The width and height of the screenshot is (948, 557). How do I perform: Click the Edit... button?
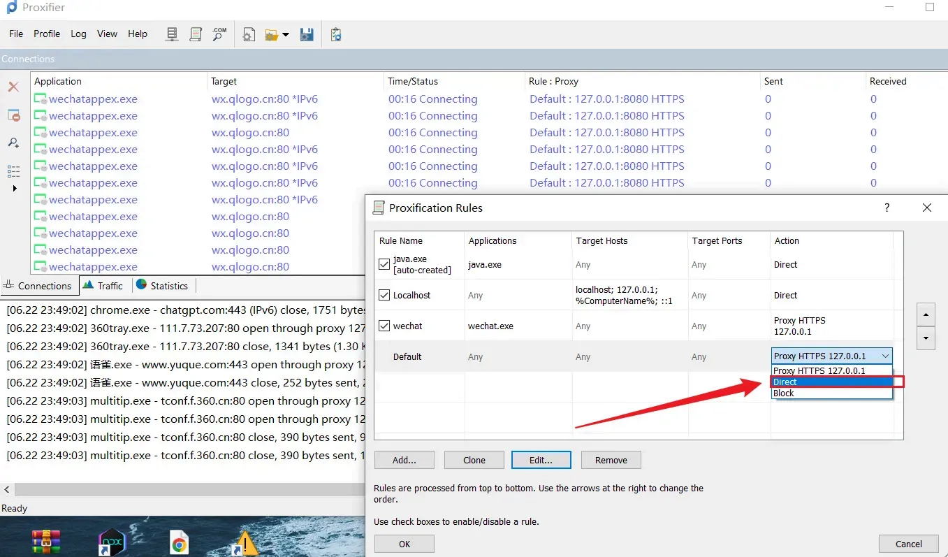pyautogui.click(x=541, y=460)
